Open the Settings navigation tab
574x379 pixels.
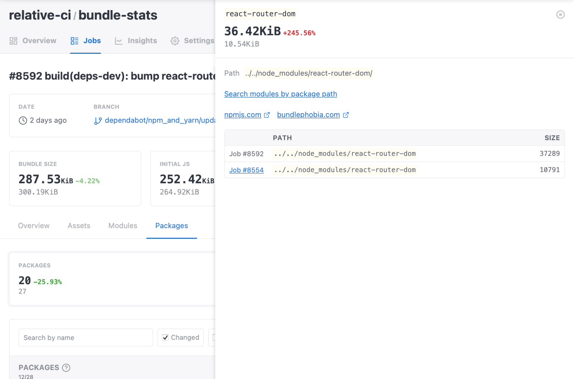(x=192, y=41)
